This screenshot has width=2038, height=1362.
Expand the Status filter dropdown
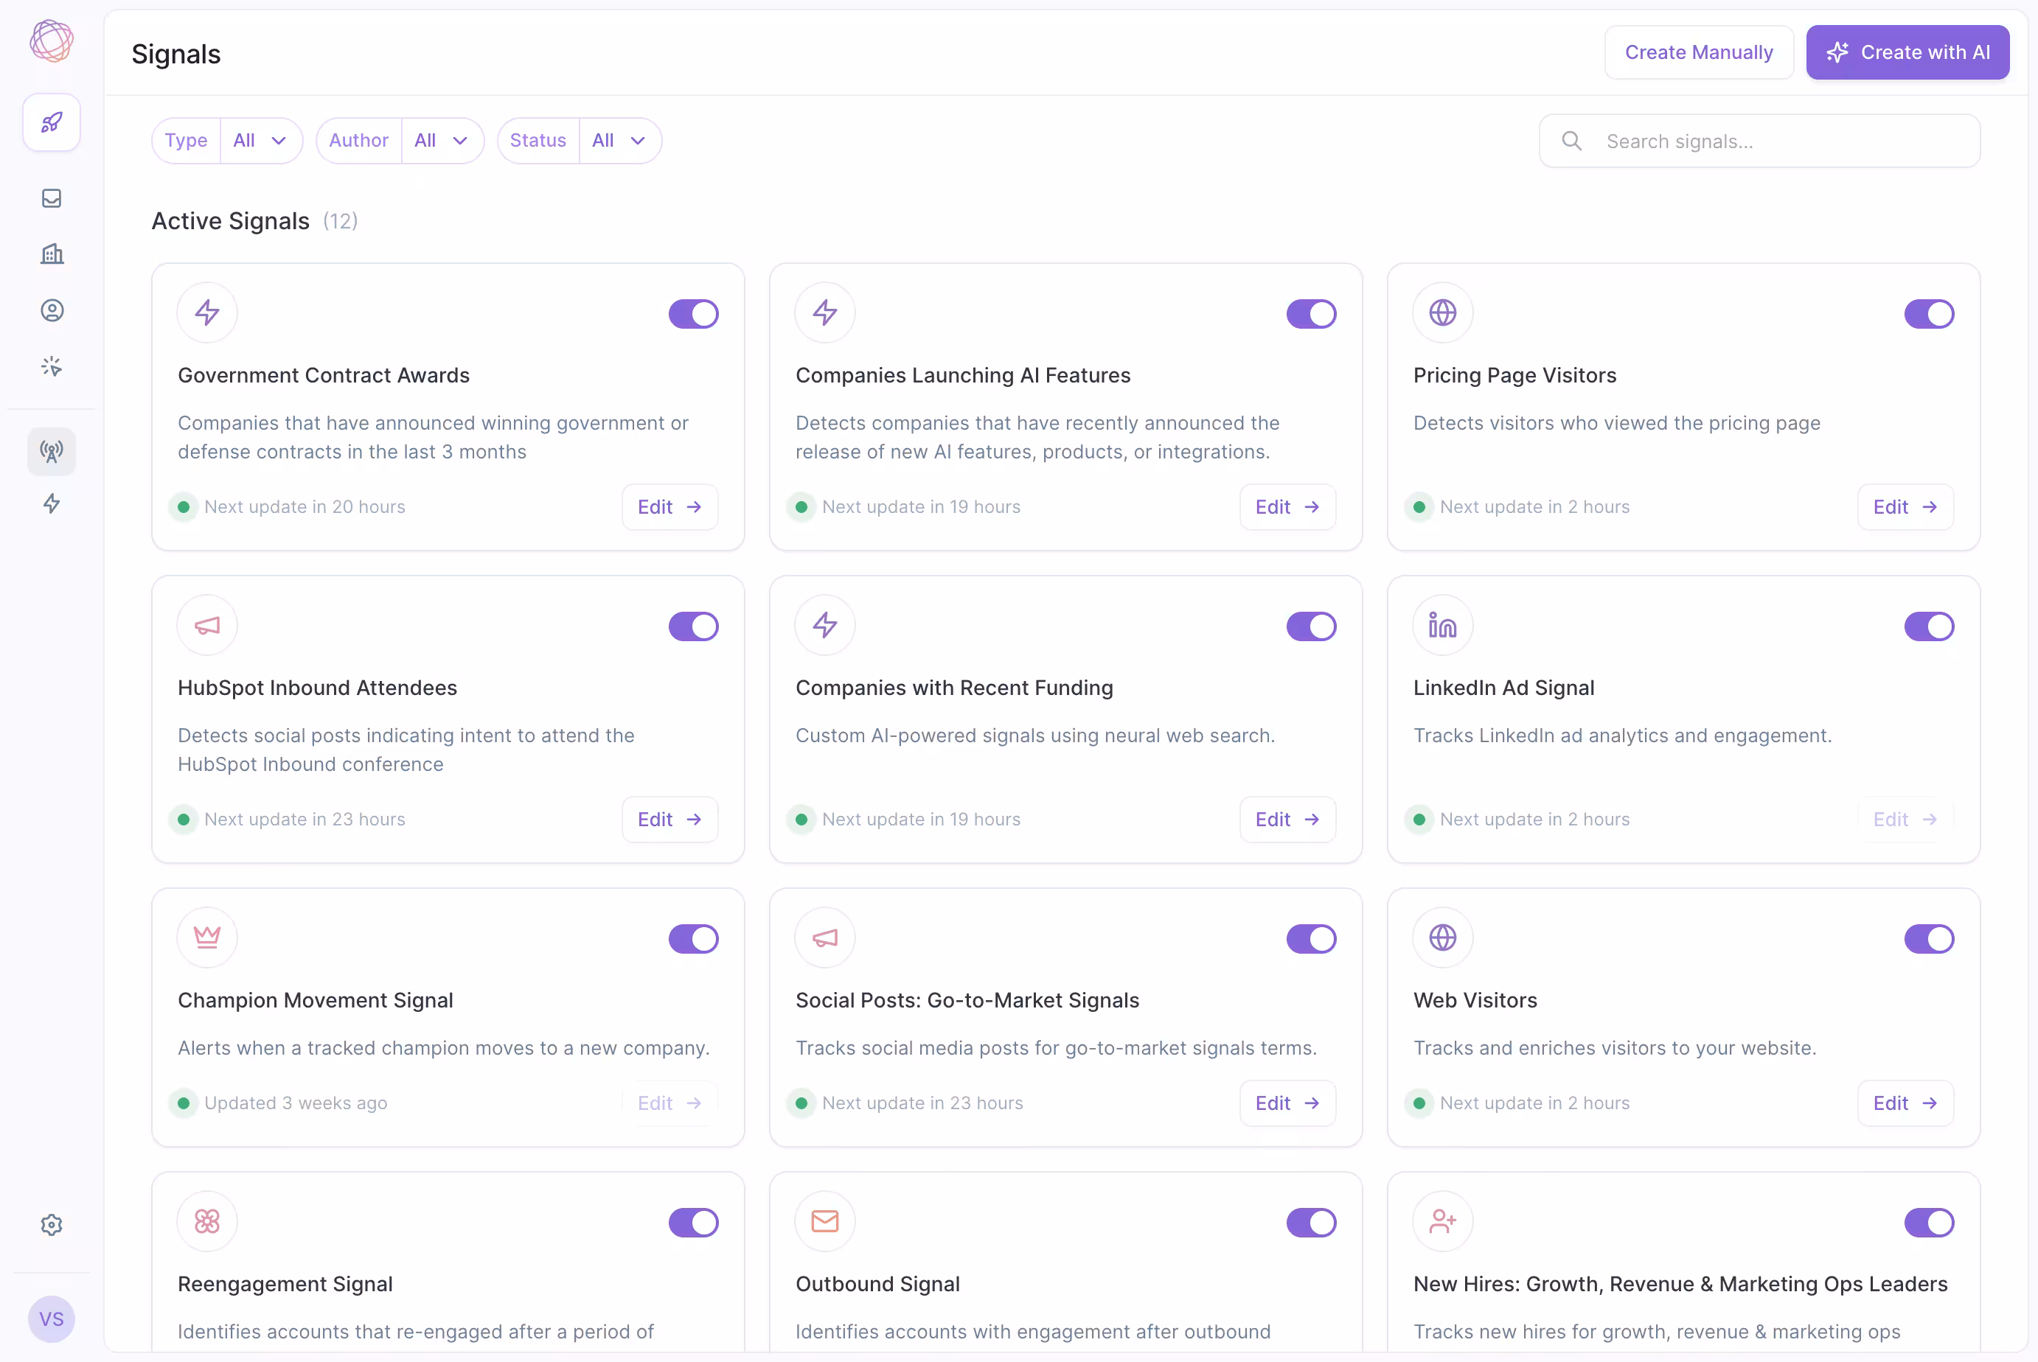tap(619, 141)
